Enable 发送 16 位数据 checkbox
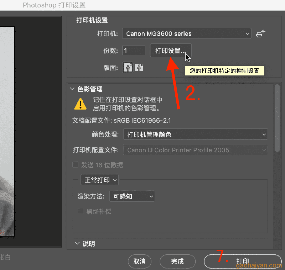The height and width of the screenshot is (270, 285). (x=75, y=165)
